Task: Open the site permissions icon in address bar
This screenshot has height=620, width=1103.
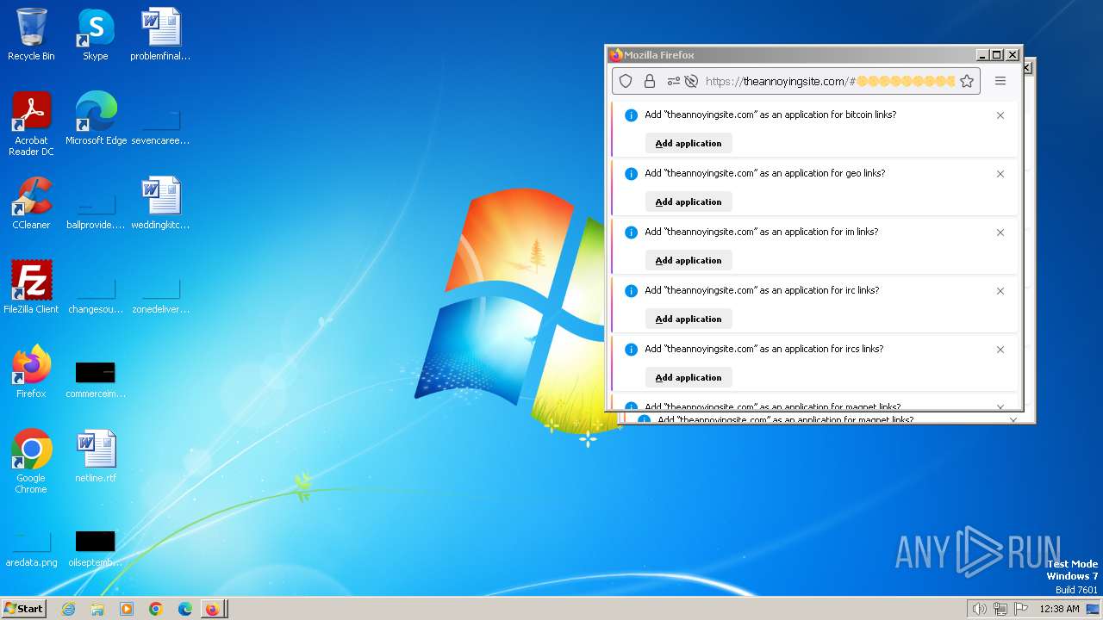Action: point(673,81)
